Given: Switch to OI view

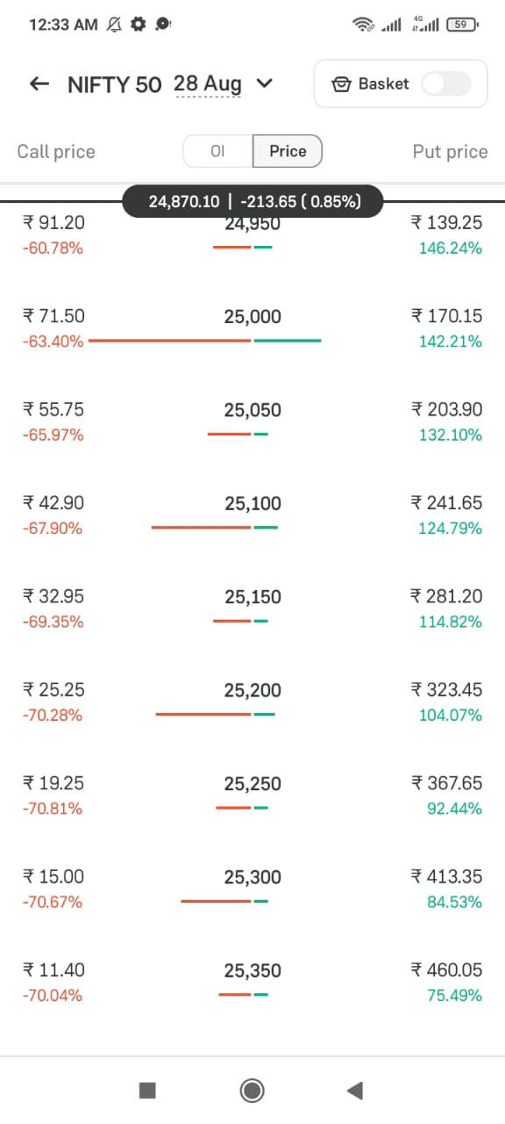Looking at the screenshot, I should click(218, 151).
